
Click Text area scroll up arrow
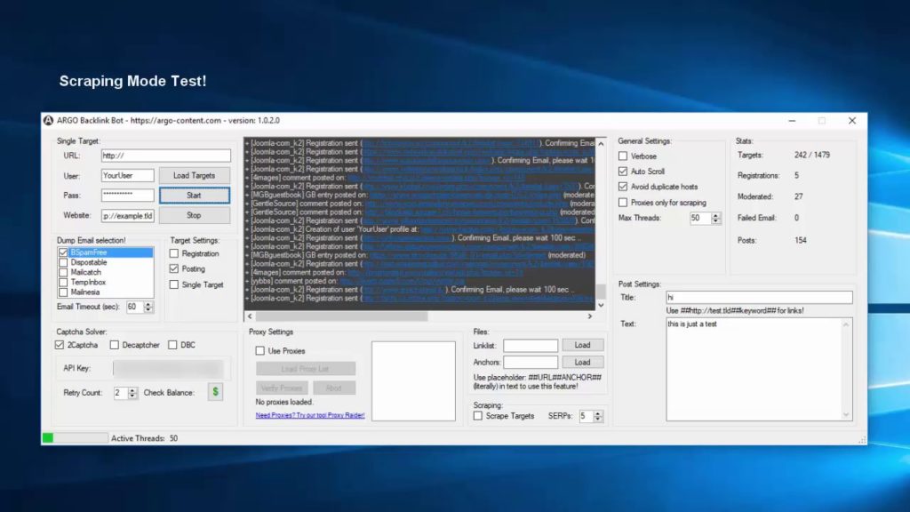[846, 324]
